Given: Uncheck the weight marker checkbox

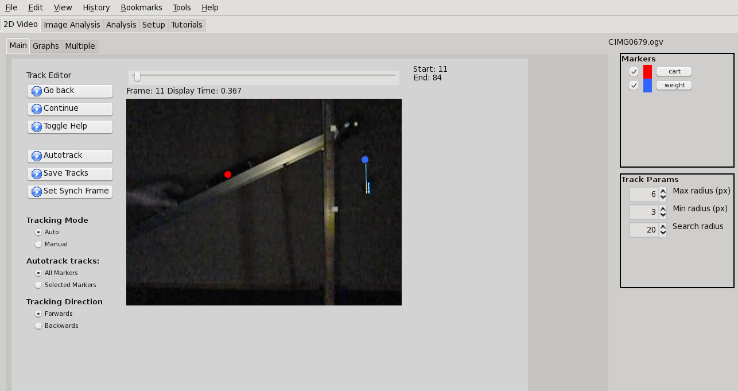Looking at the screenshot, I should tap(634, 86).
